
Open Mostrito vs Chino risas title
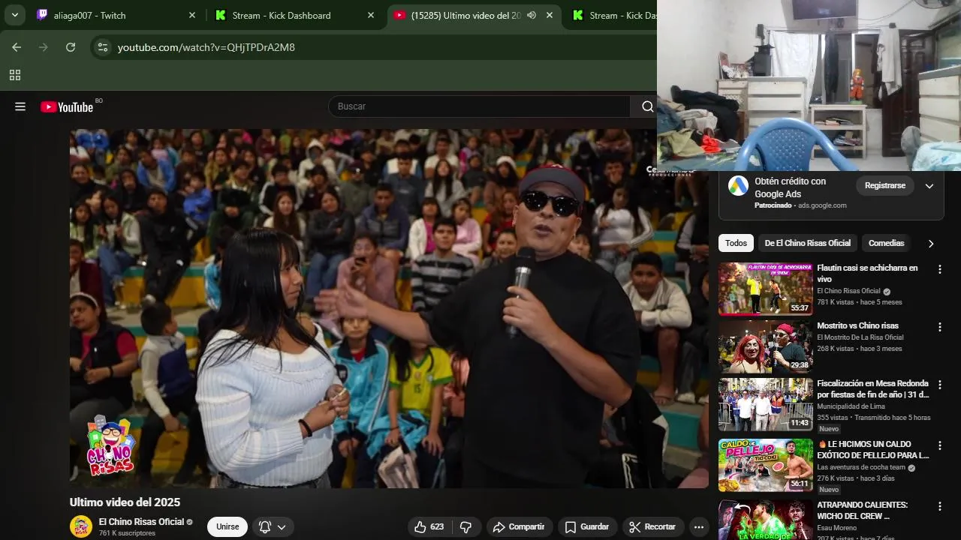click(857, 325)
